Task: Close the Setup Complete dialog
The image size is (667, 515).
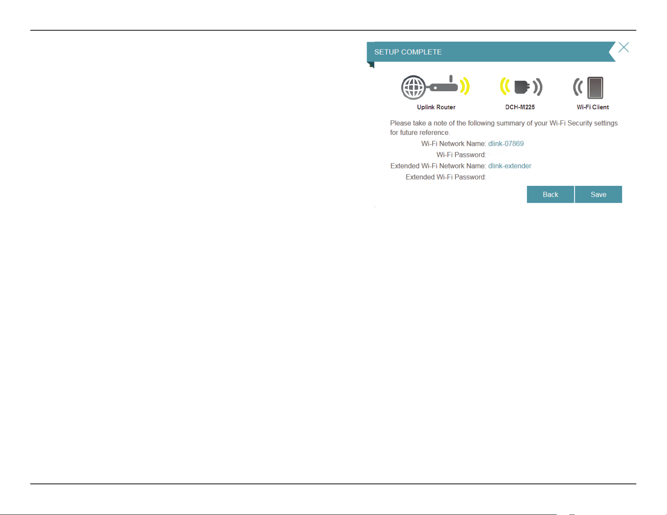Action: [x=624, y=48]
